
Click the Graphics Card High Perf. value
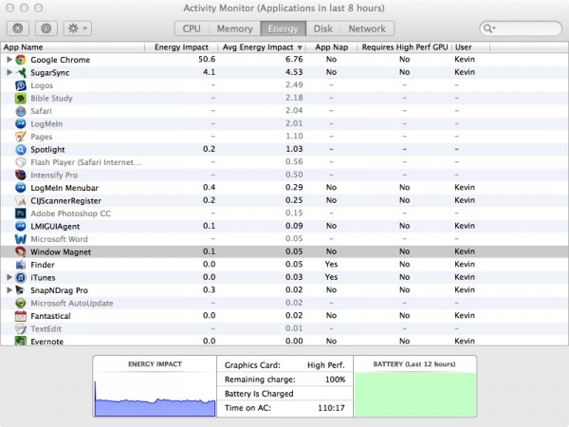(326, 365)
